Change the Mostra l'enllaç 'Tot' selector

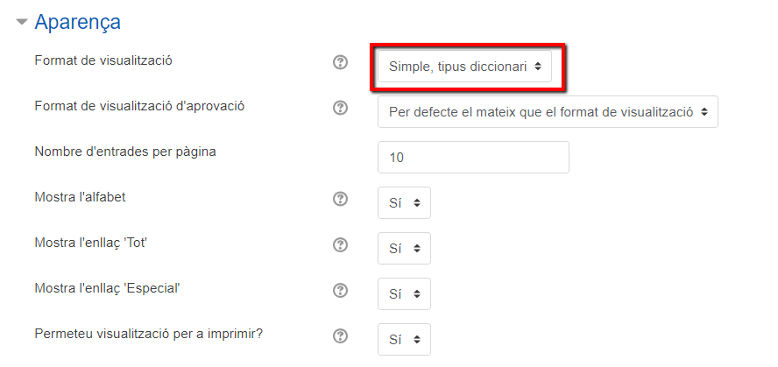coord(404,248)
